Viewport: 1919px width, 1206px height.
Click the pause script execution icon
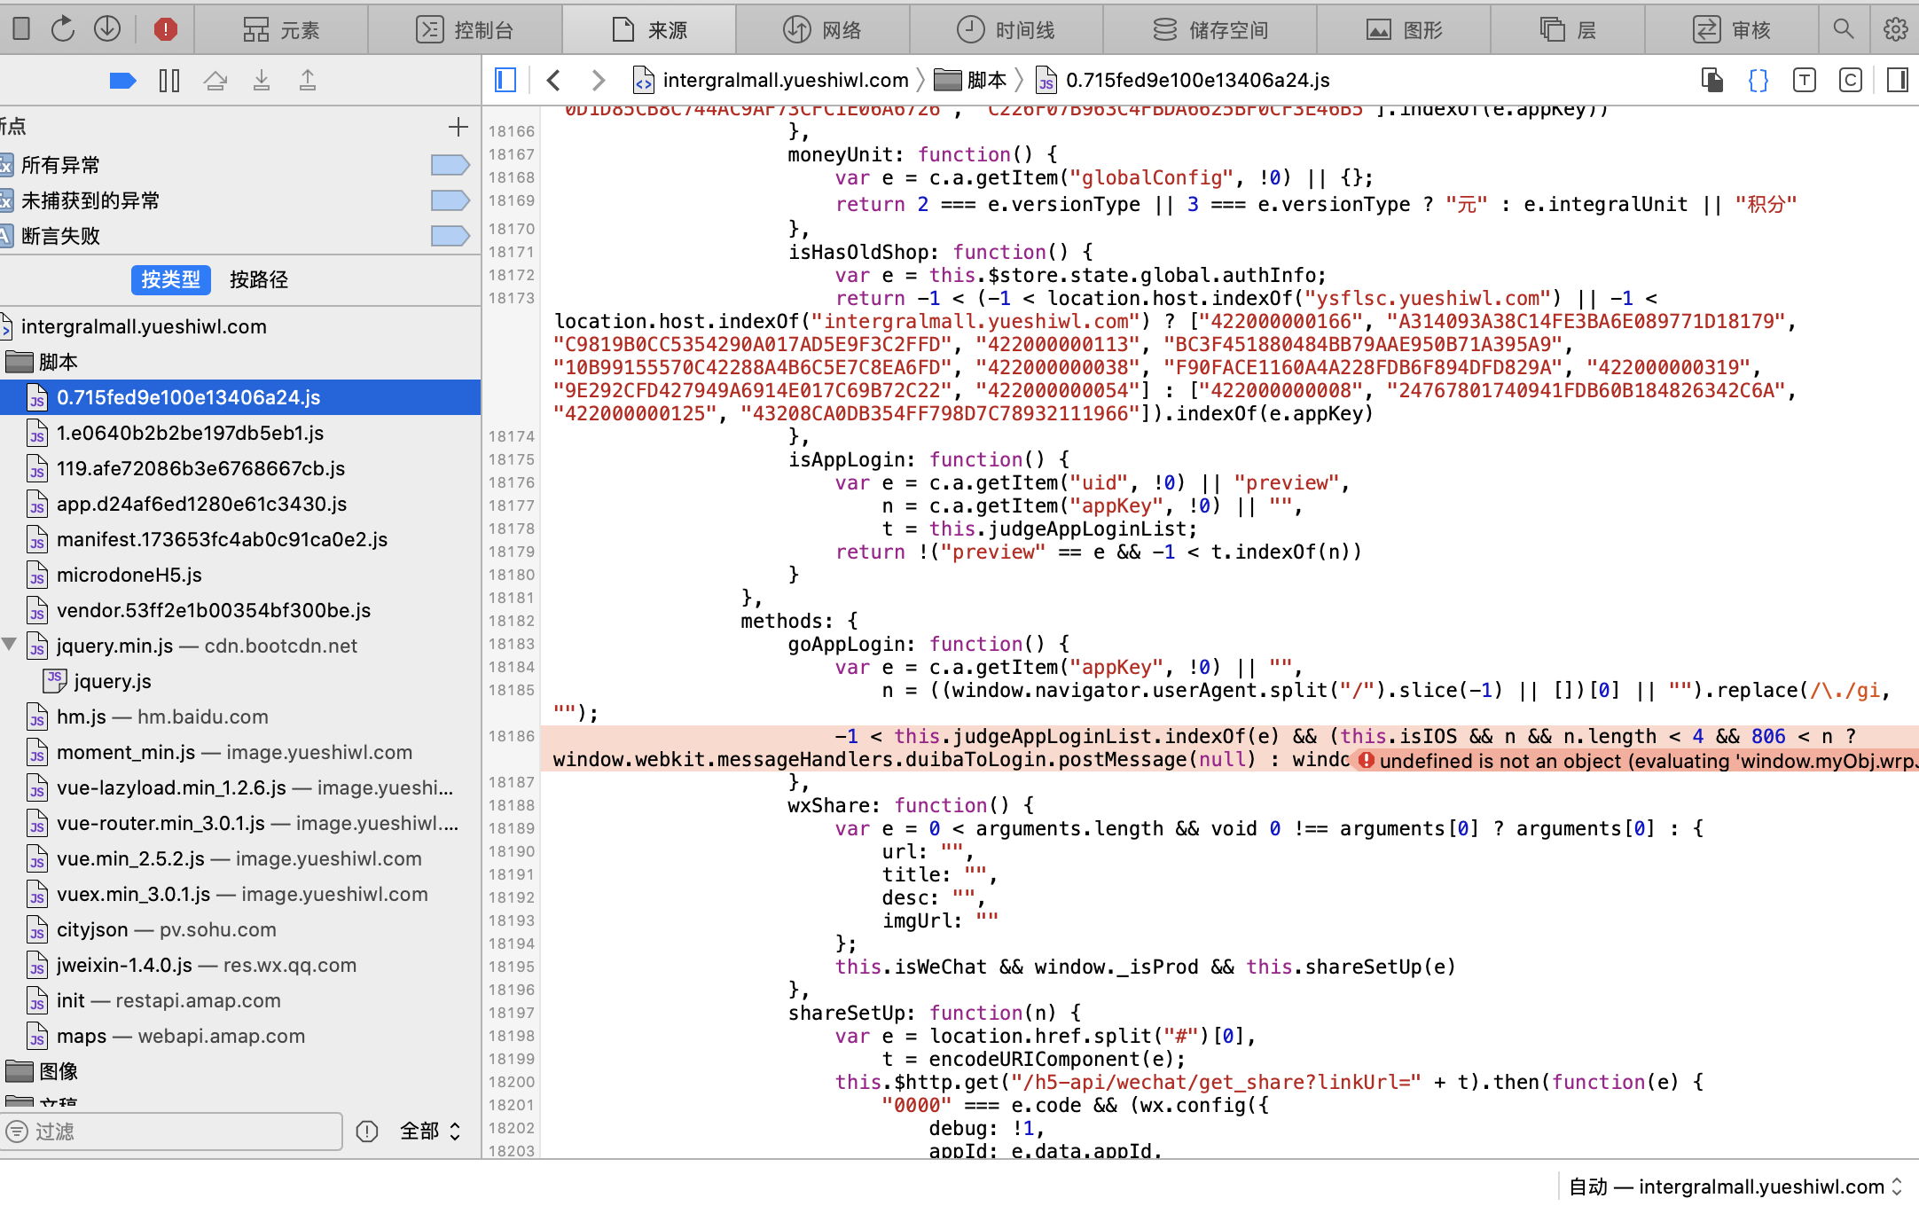[x=168, y=81]
